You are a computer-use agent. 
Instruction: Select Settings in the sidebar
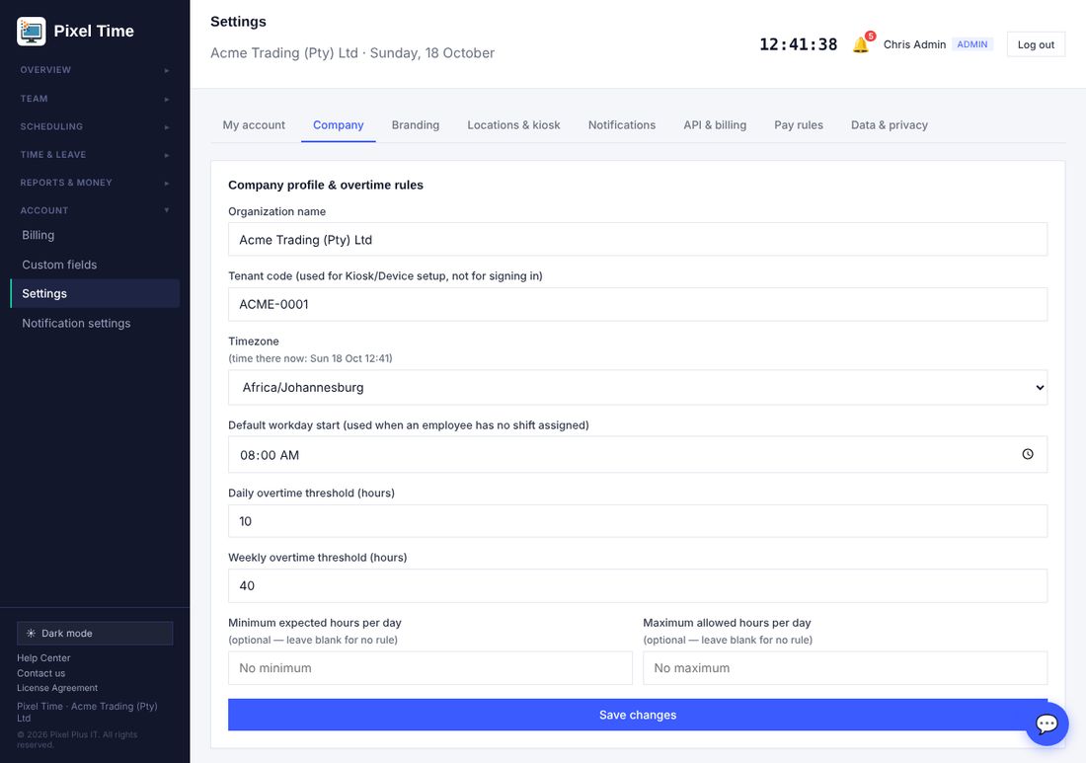(x=95, y=293)
